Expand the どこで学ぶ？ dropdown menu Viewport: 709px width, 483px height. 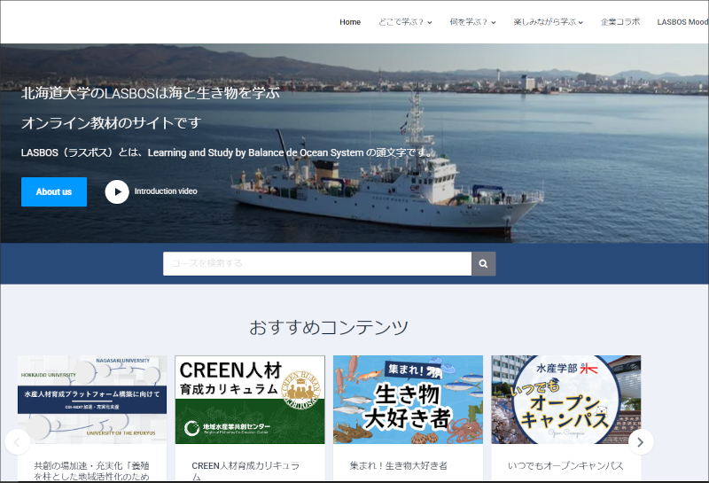[x=404, y=22]
